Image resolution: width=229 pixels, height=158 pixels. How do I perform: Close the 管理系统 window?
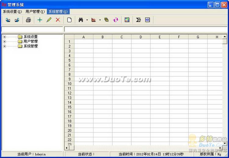(x=224, y=5)
